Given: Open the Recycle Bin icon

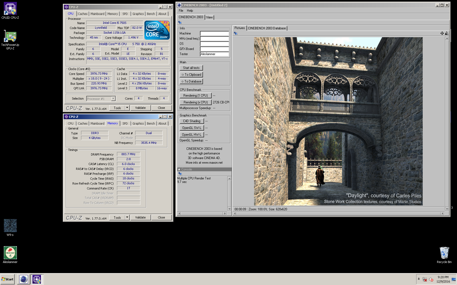Looking at the screenshot, I should [444, 255].
